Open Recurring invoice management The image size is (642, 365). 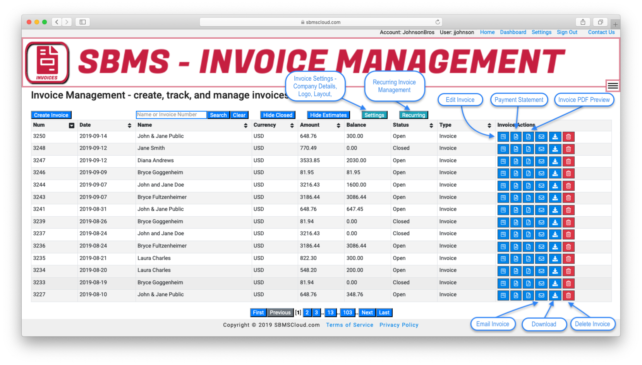click(413, 115)
